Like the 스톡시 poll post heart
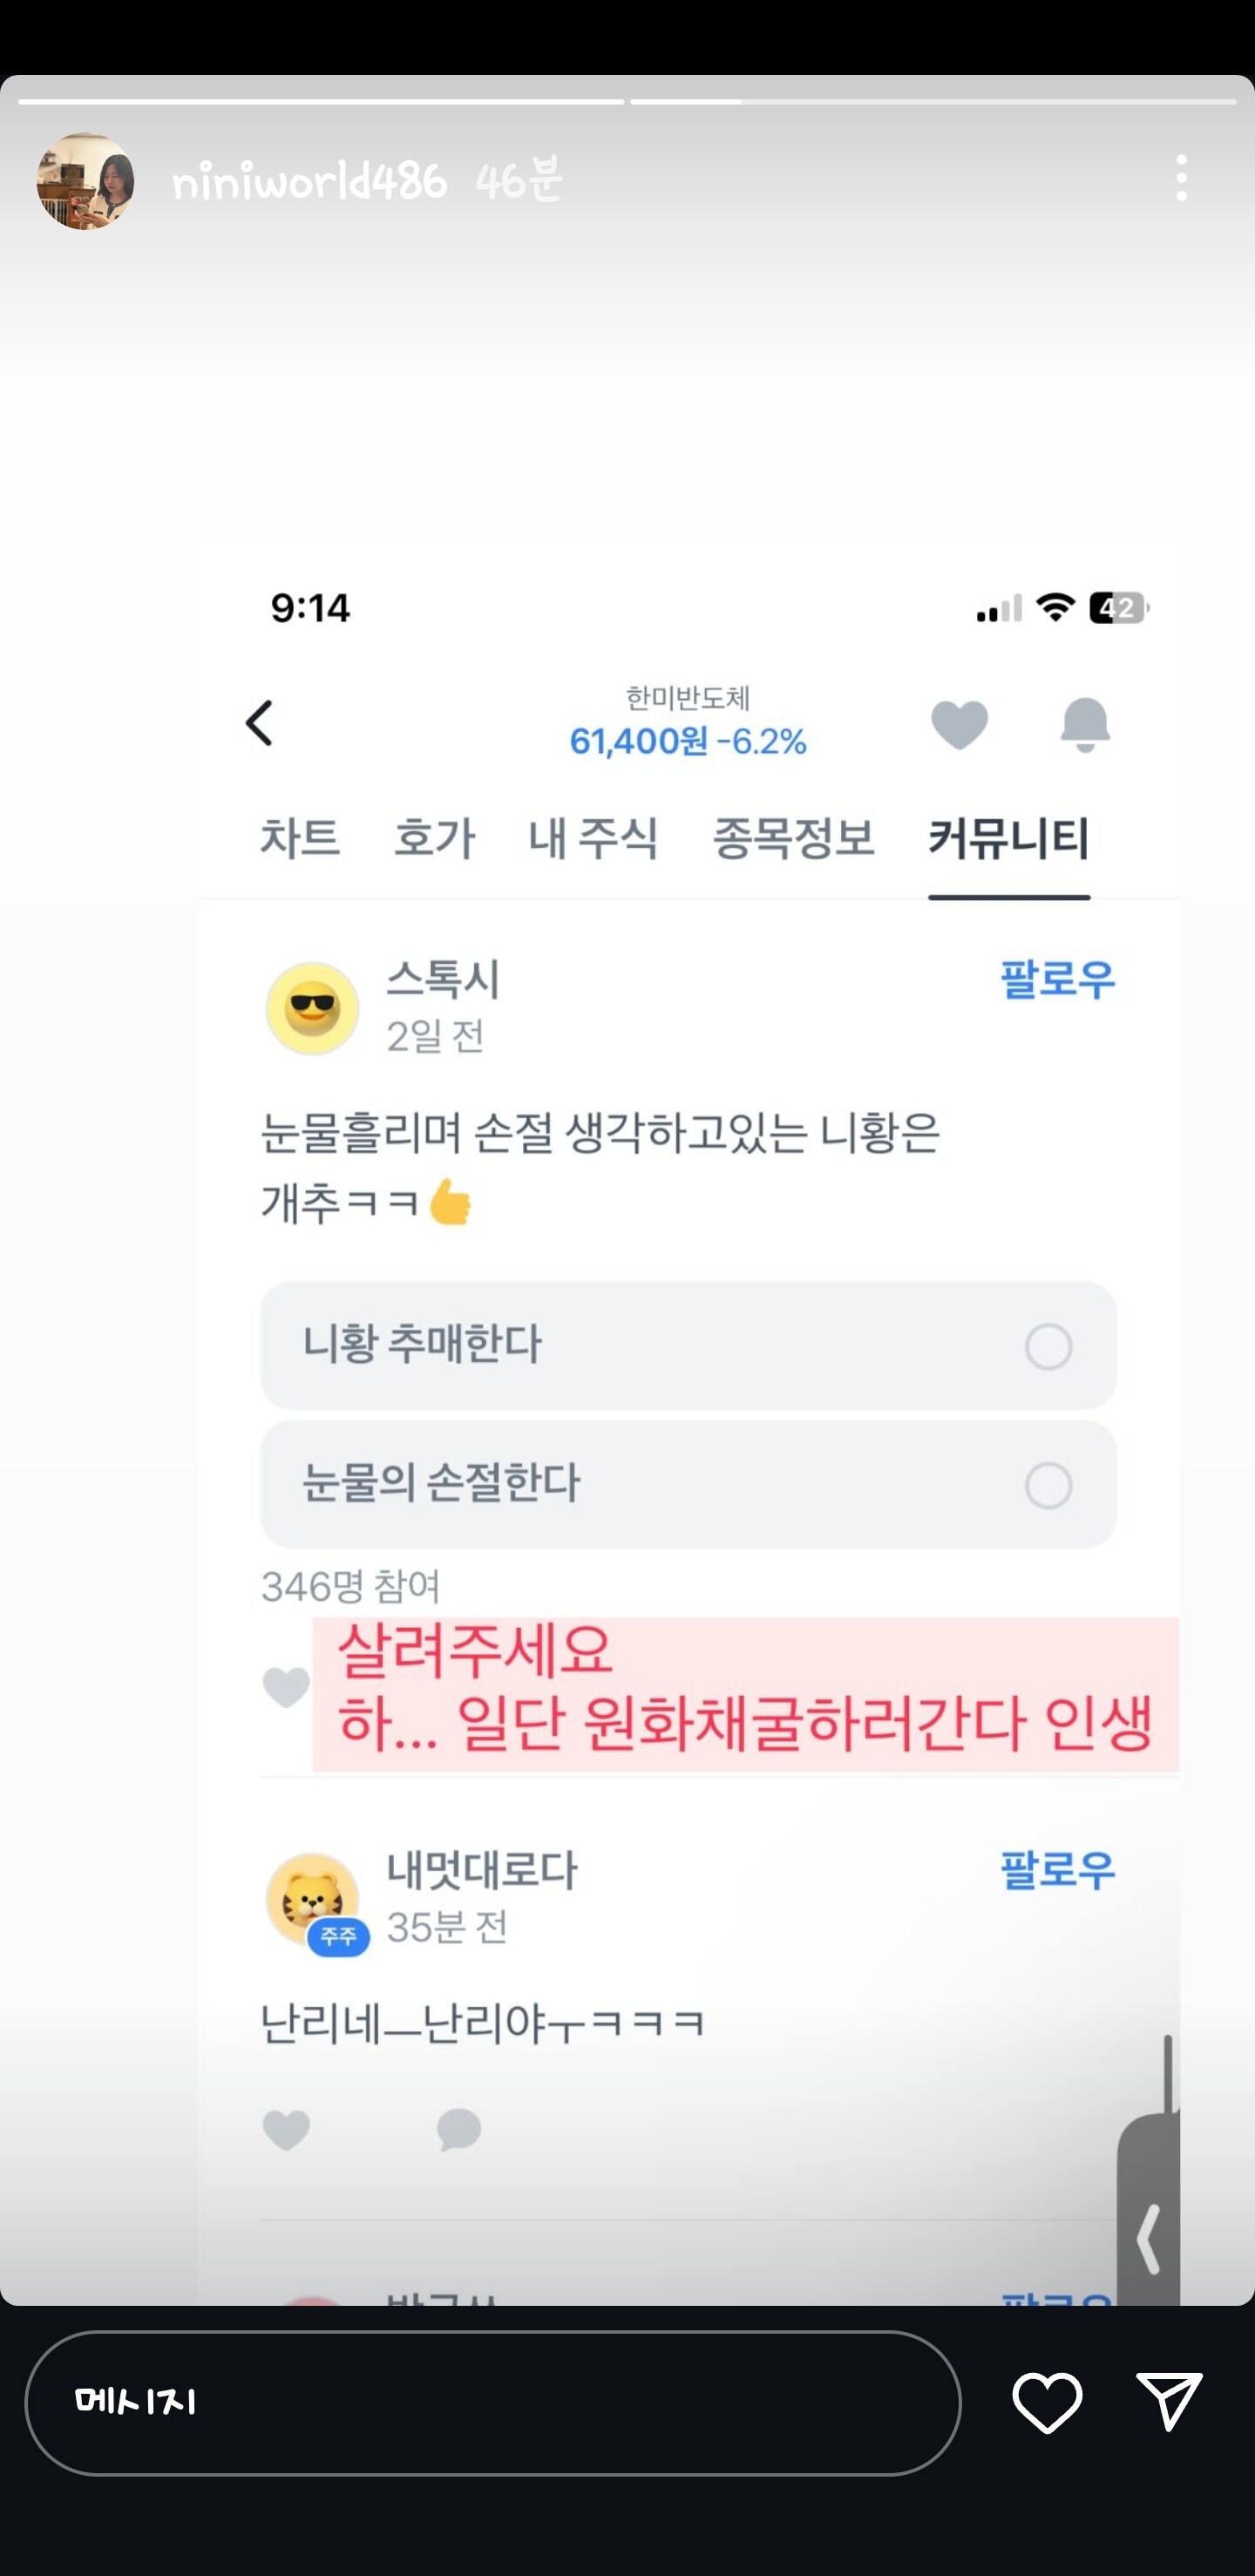Image resolution: width=1255 pixels, height=2576 pixels. [x=286, y=1688]
